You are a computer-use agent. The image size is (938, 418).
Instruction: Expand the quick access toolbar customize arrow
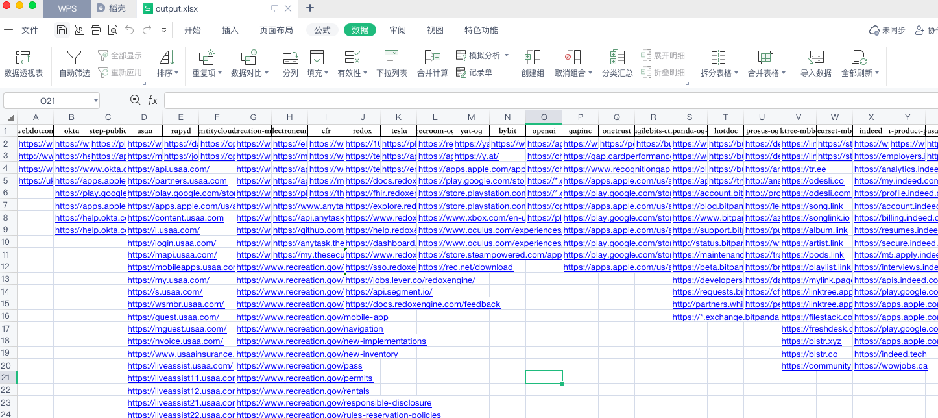[x=163, y=30]
